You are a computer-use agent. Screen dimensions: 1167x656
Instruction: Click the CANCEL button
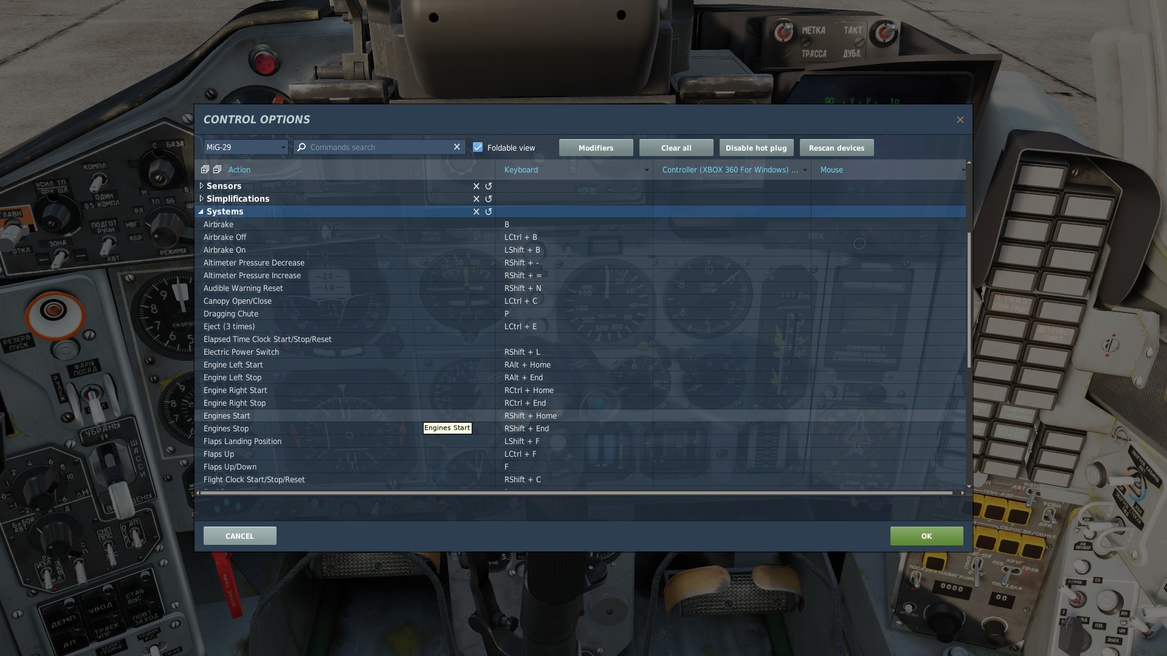pos(240,536)
